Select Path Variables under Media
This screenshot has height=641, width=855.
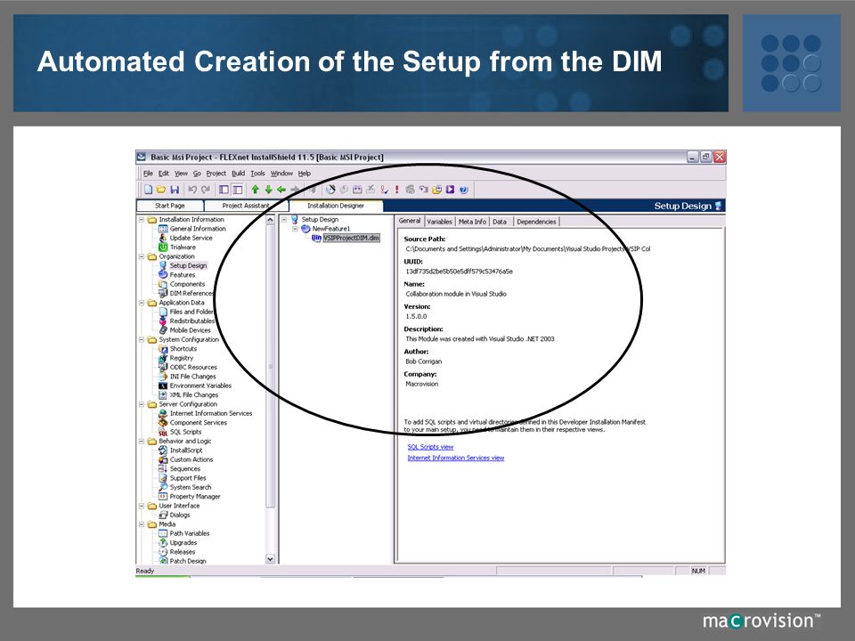coord(189,533)
